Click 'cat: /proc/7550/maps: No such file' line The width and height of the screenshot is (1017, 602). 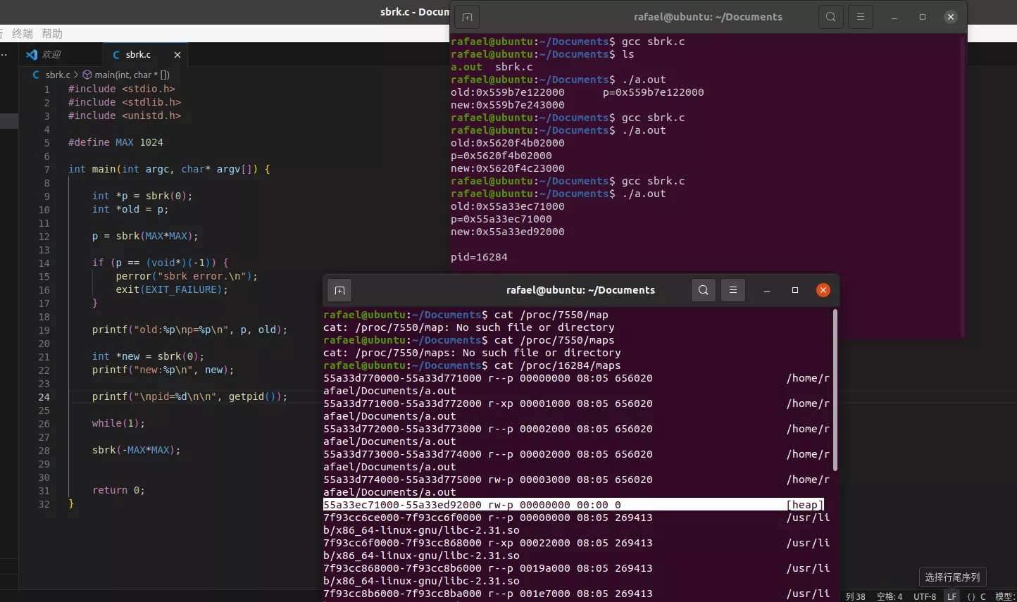point(472,353)
